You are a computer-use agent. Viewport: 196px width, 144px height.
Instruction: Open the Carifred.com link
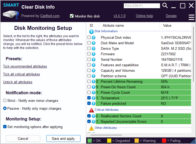pos(50,16)
